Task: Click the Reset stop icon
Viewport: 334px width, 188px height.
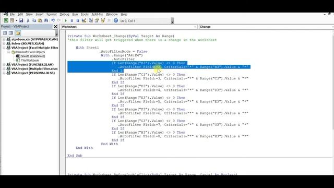Action: tap(78, 21)
